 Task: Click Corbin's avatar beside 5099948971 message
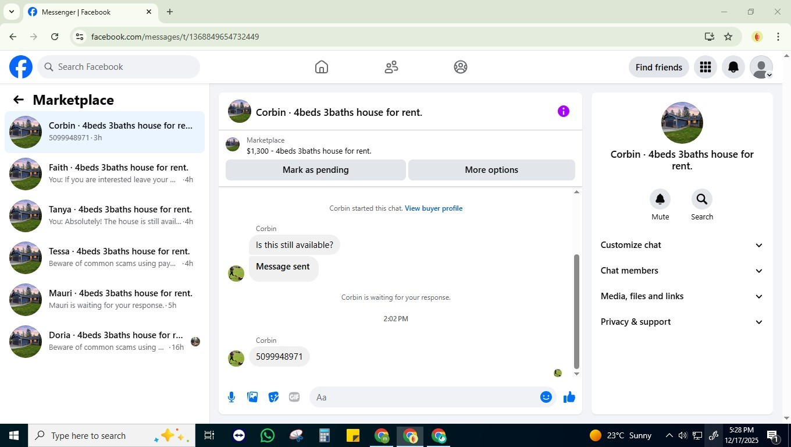point(236,359)
